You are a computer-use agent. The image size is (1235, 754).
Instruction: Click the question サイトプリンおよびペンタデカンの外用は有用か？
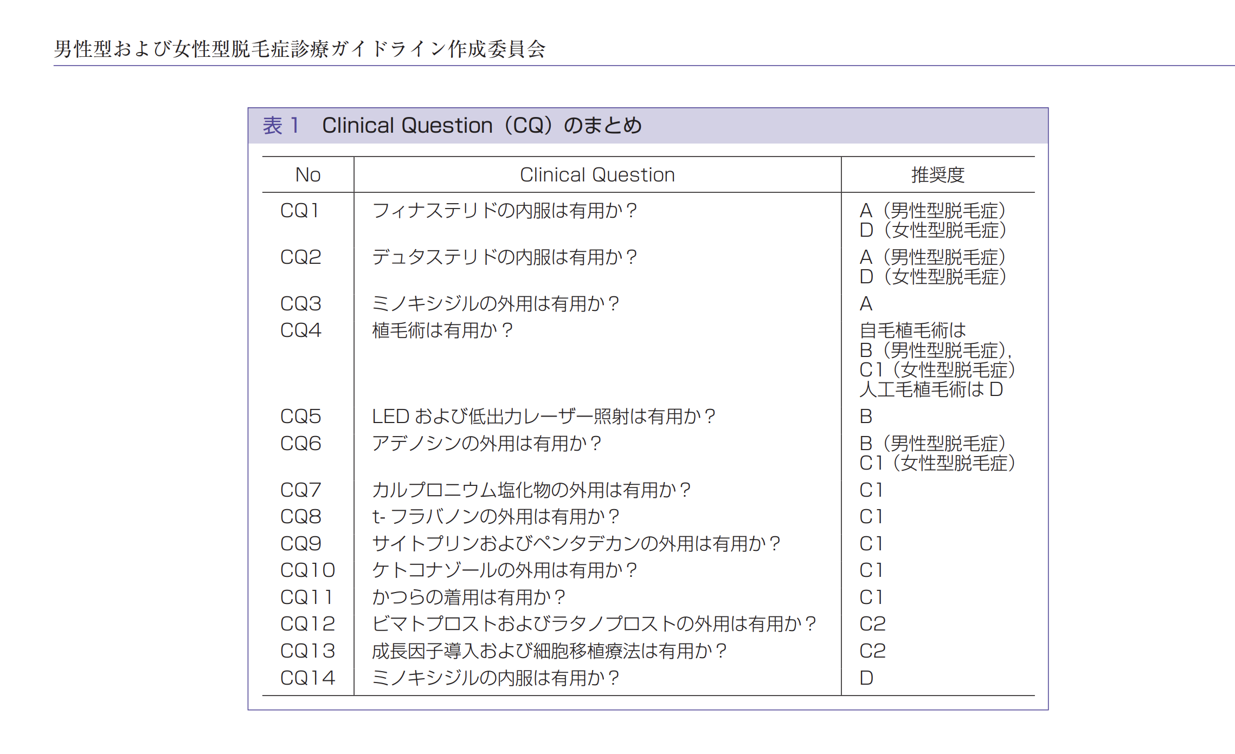click(576, 544)
